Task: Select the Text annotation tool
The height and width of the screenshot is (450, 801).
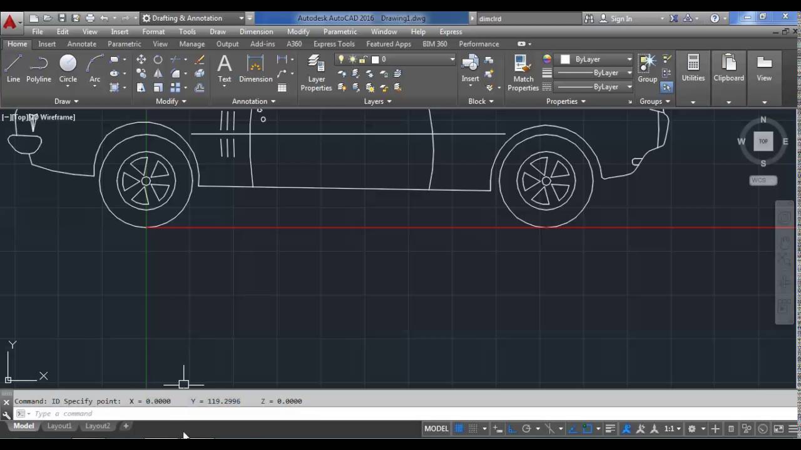Action: point(225,69)
